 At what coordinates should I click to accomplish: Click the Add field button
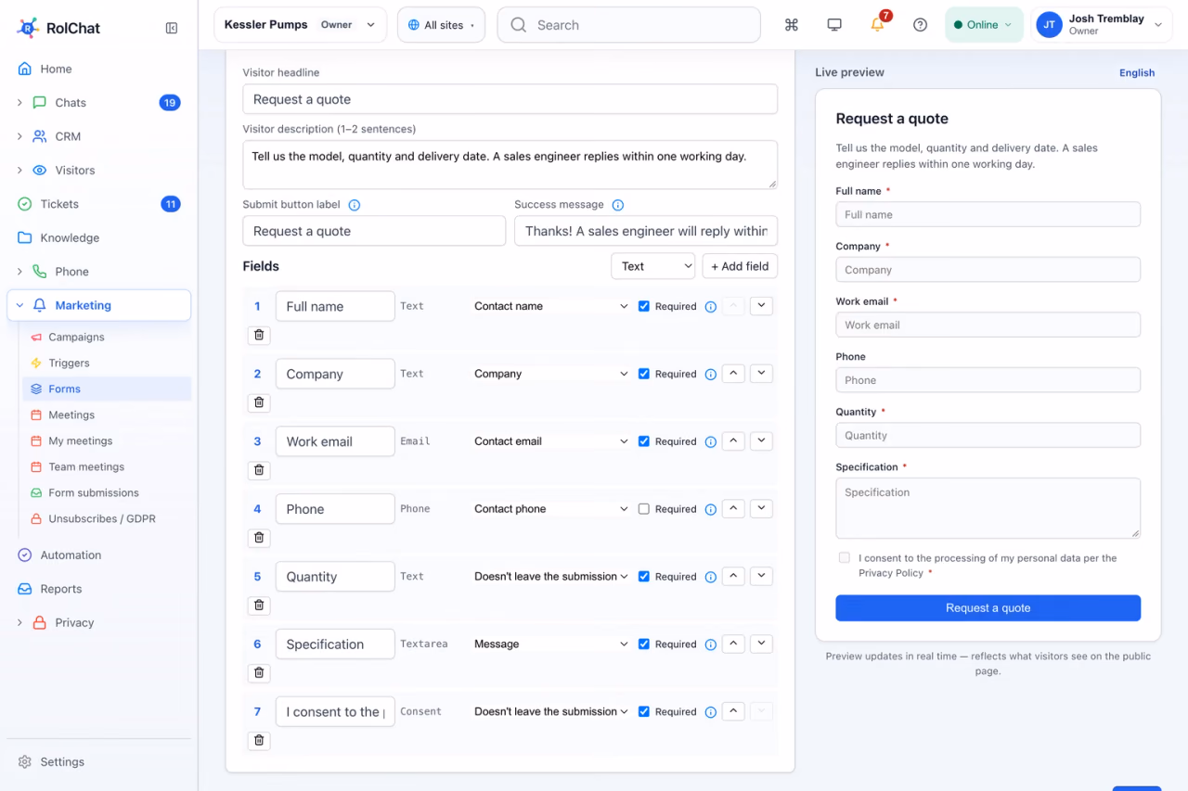(x=740, y=266)
